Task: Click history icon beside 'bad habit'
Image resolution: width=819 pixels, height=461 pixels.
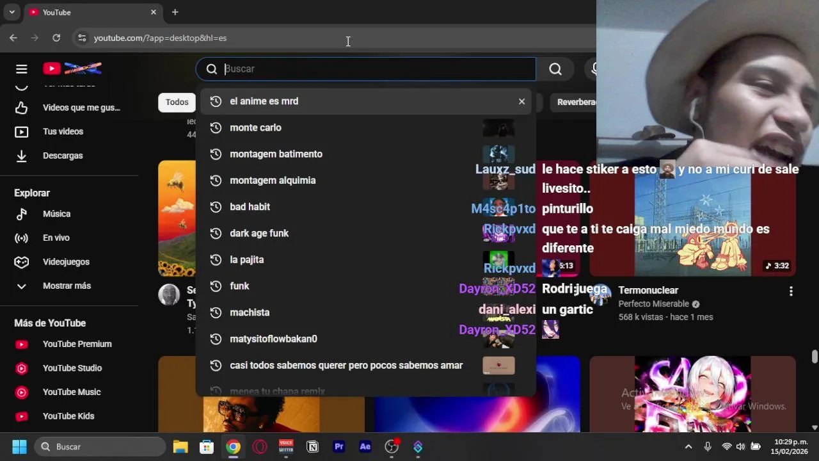Action: [x=216, y=207]
